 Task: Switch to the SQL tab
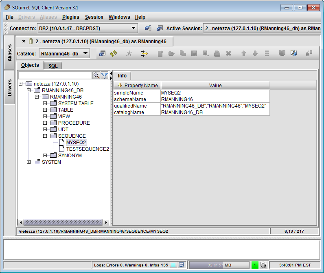click(x=53, y=66)
